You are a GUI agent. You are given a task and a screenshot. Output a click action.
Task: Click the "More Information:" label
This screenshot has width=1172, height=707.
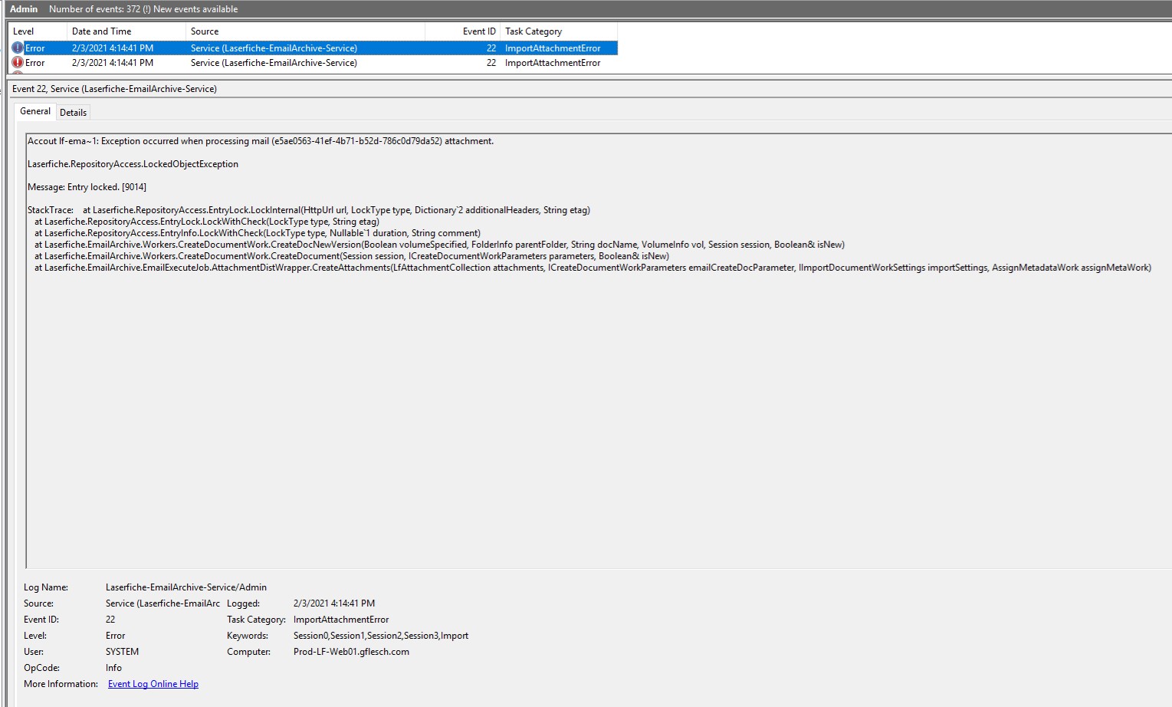pyautogui.click(x=61, y=684)
